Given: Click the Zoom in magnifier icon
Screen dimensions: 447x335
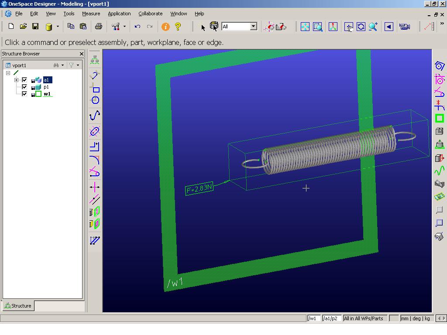Looking at the screenshot, I should (373, 27).
